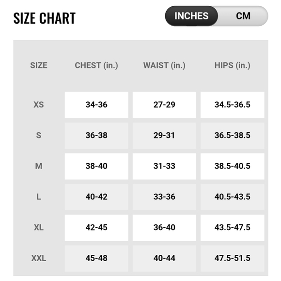Click the HIPS (in.) column header
281x281 pixels.
point(233,65)
